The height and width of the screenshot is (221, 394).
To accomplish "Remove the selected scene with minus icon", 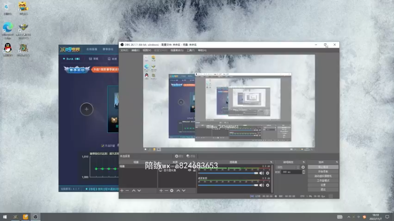I will click(x=128, y=191).
